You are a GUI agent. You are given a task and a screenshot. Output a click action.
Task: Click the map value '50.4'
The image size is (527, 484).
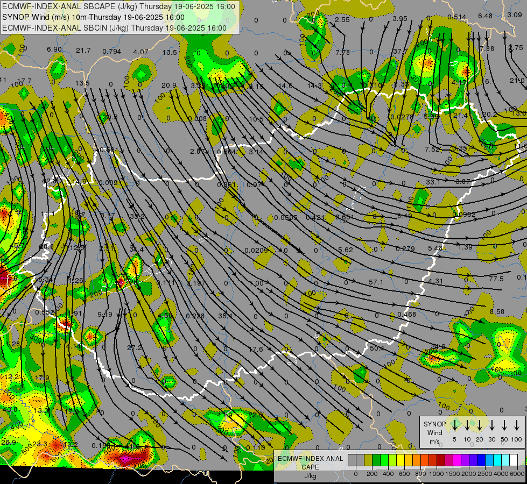click(377, 348)
